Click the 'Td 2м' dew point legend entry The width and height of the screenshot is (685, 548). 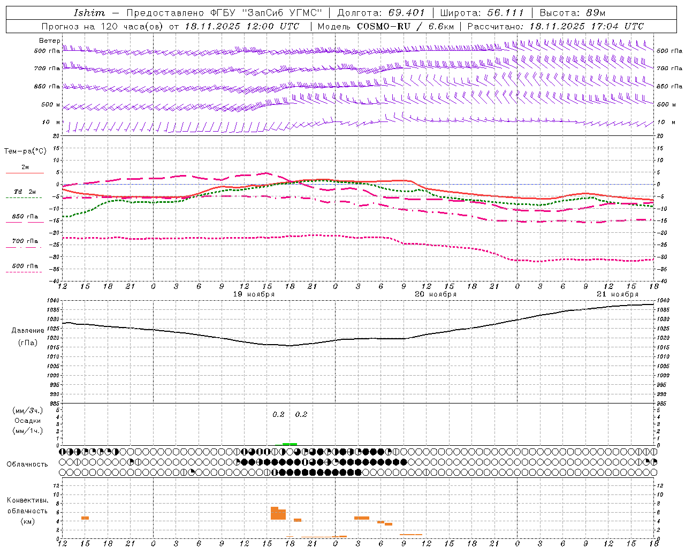tap(25, 192)
